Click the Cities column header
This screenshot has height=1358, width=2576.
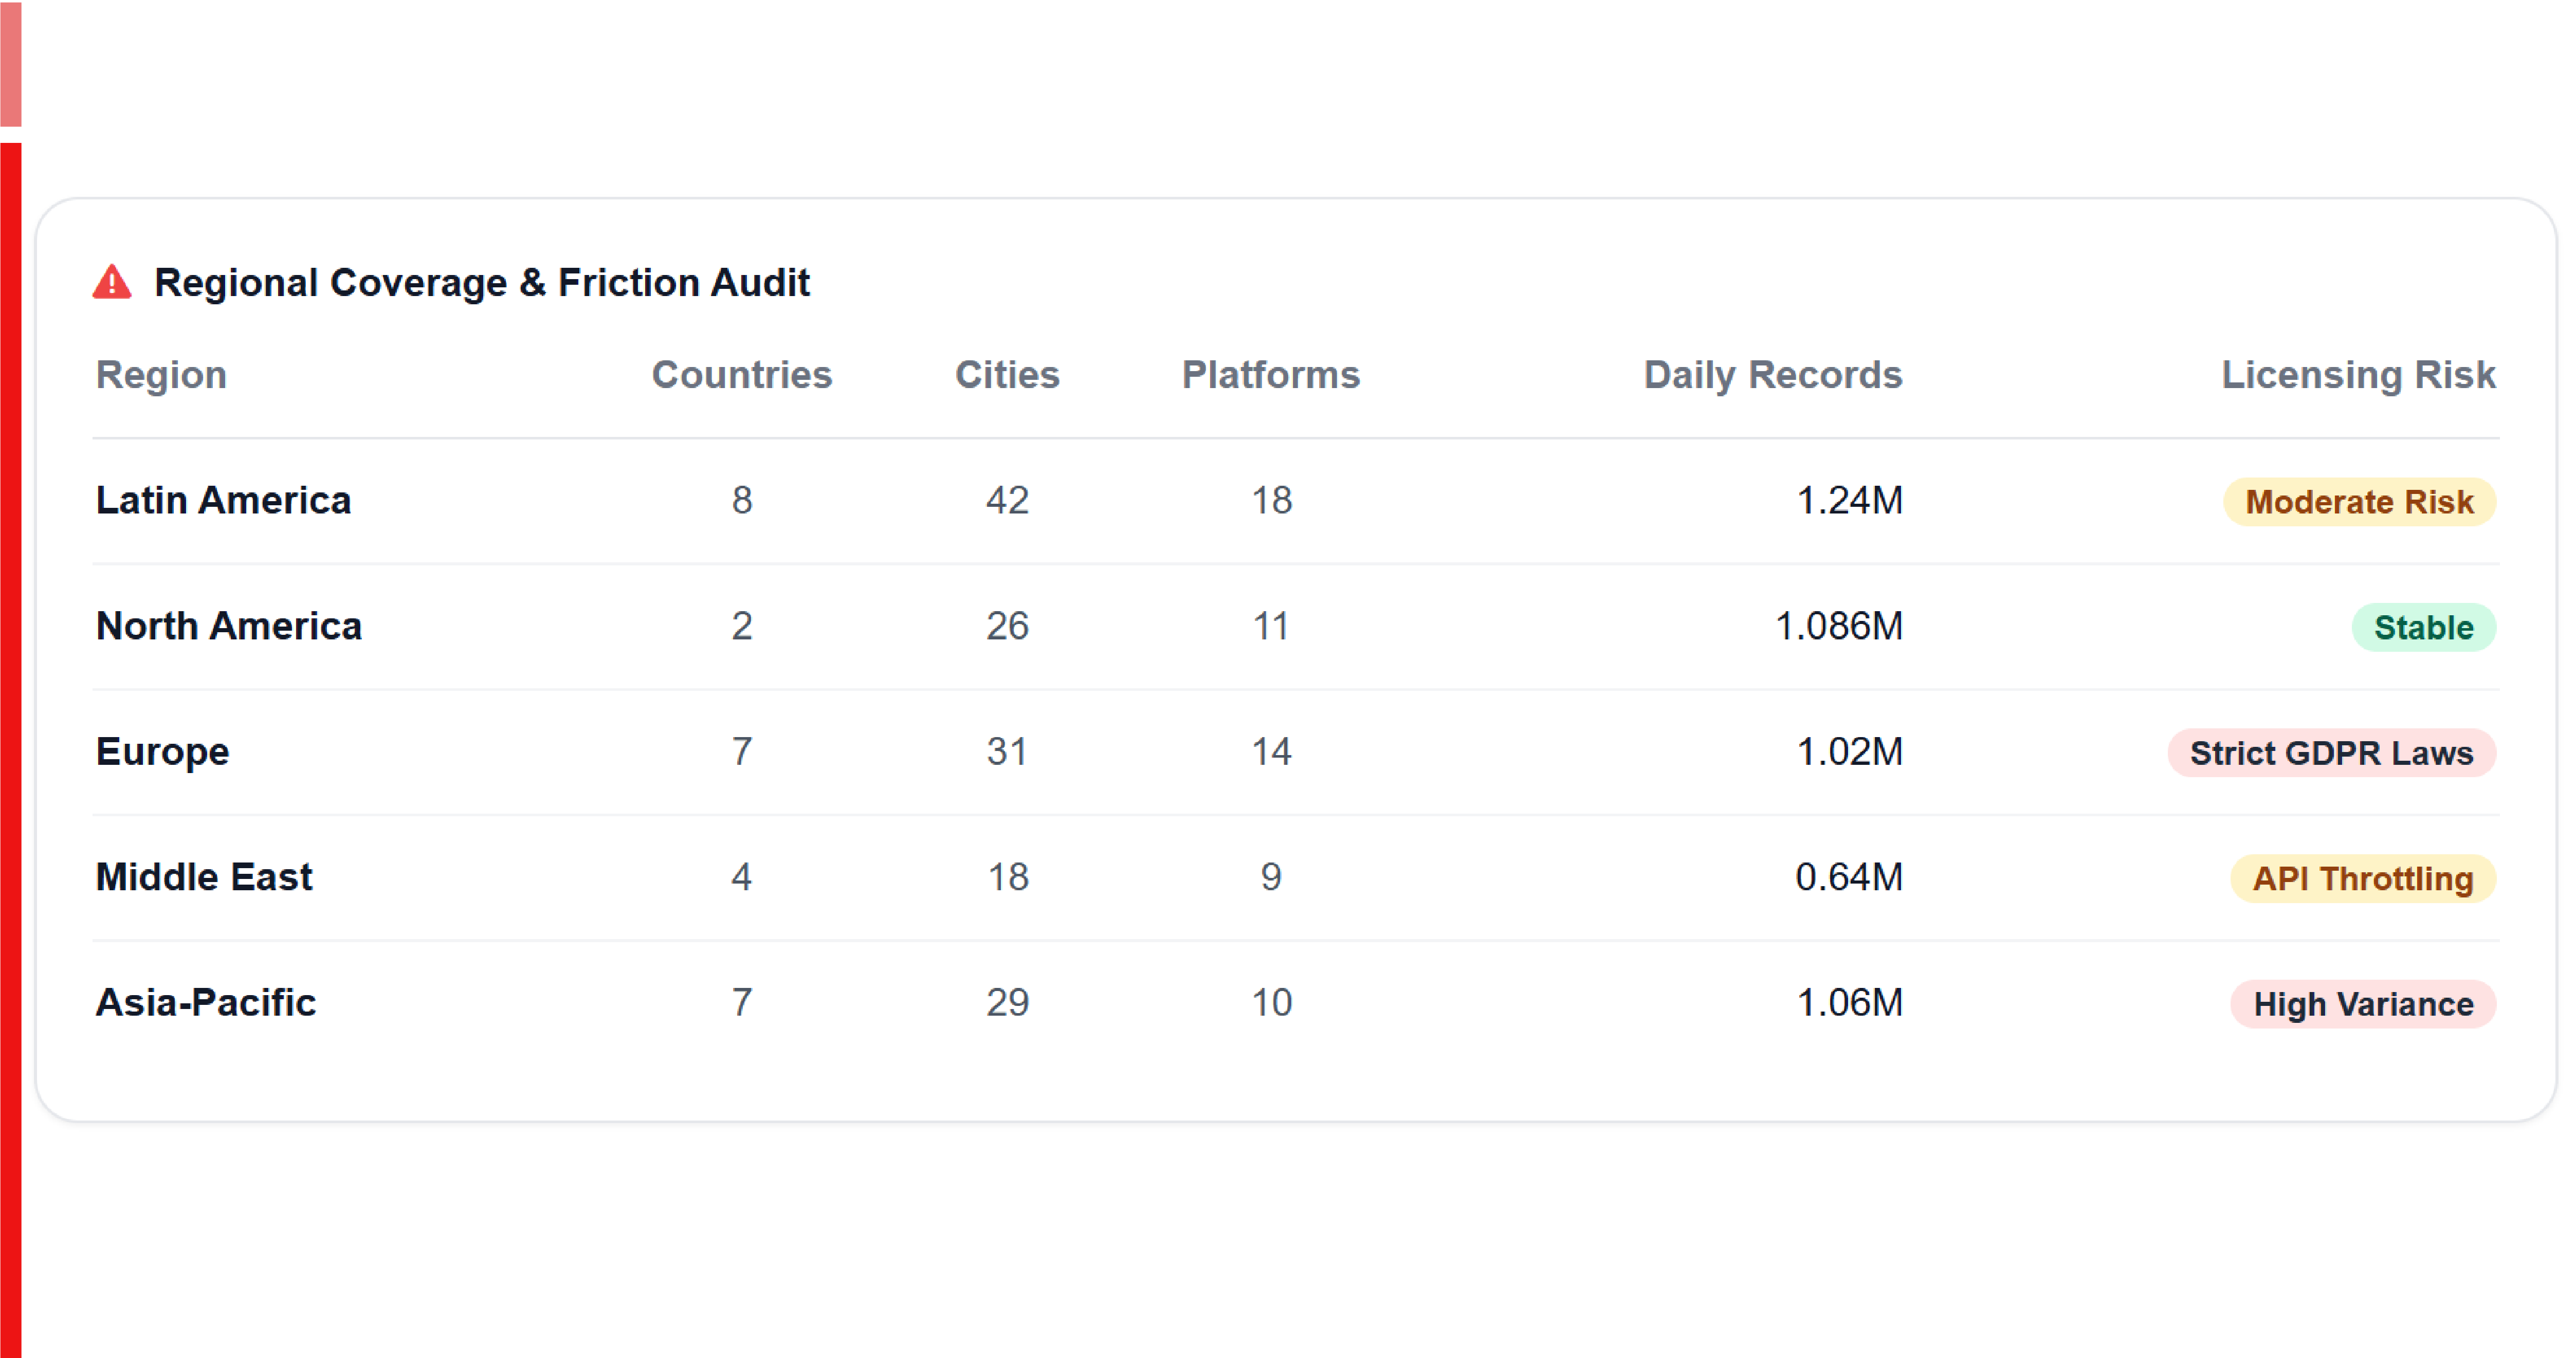click(x=1007, y=374)
